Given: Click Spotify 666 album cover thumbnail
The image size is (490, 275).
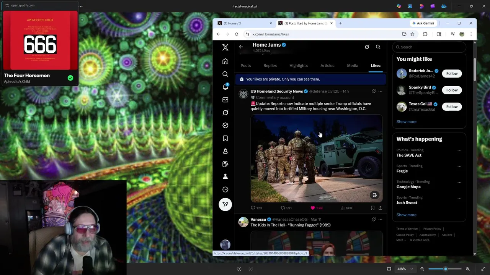Looking at the screenshot, I should coord(40,40).
